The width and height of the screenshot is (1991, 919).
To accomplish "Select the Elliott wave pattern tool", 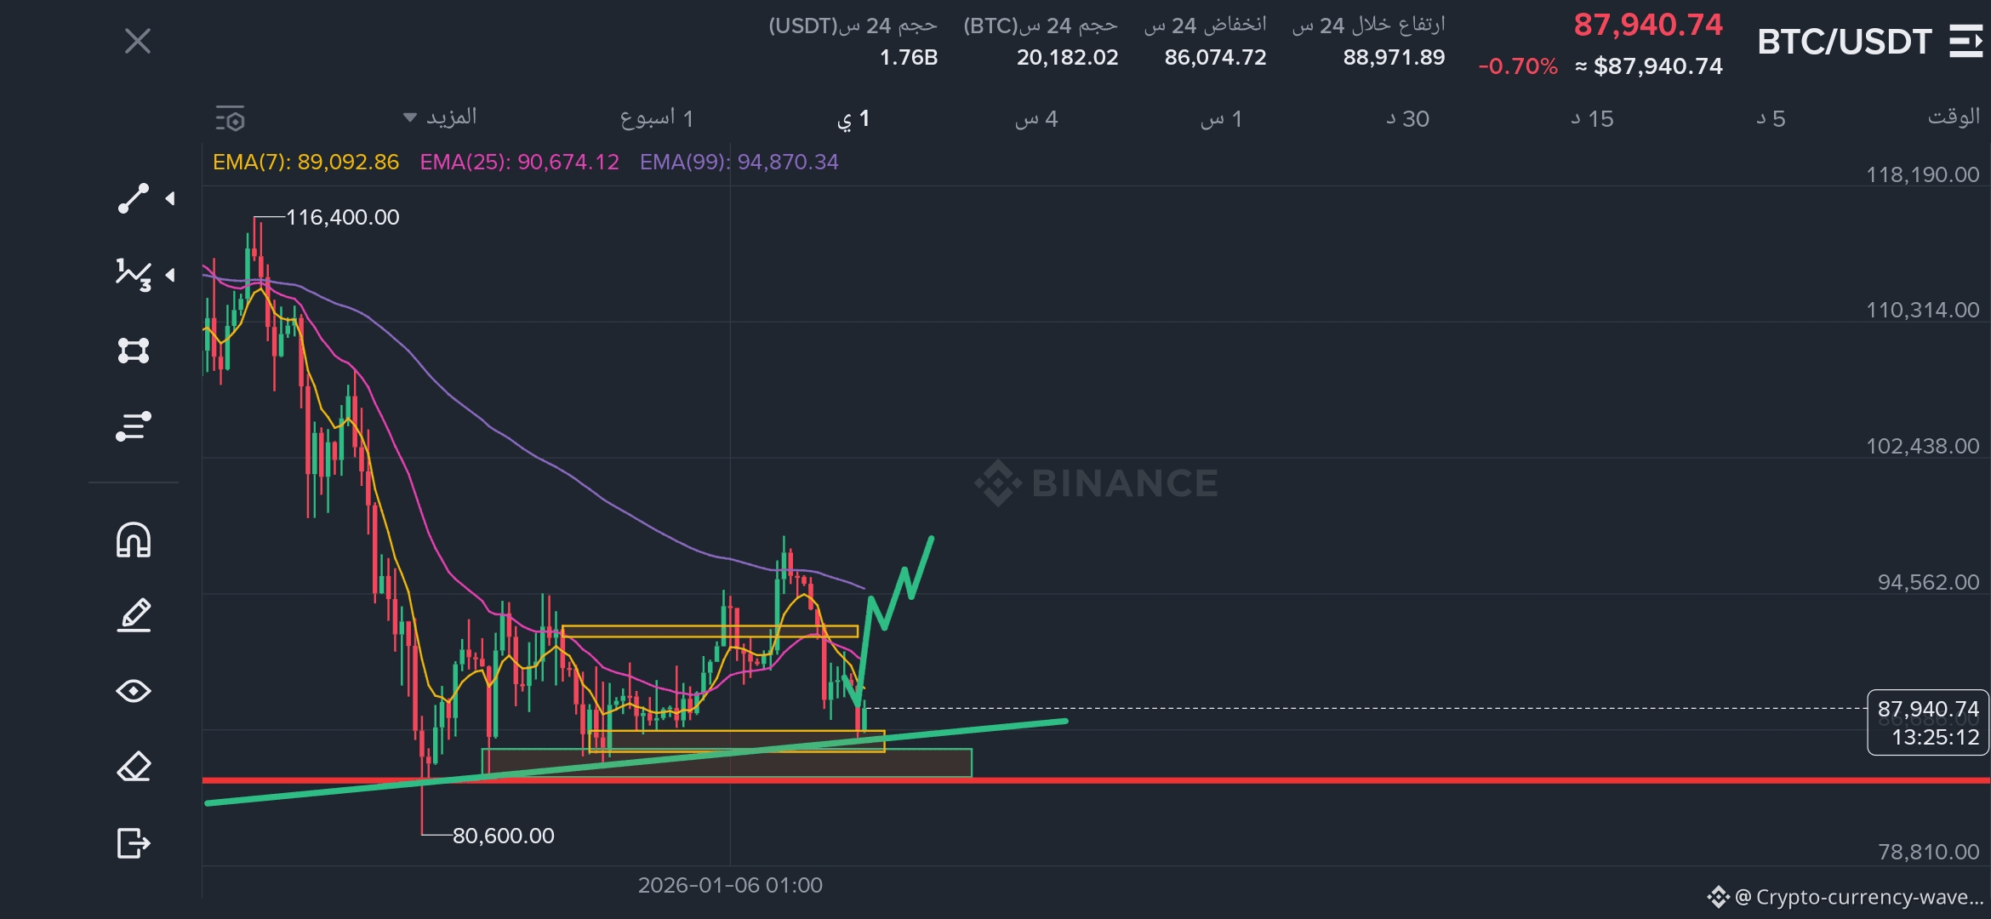I will [x=134, y=275].
